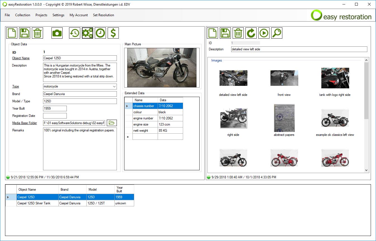Open the Collection menu
Image resolution: width=376 pixels, height=241 pixels.
pos(23,15)
